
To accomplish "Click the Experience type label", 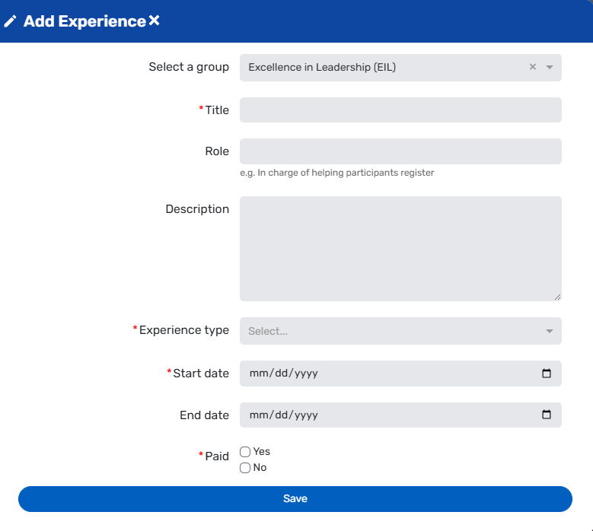I will point(183,330).
